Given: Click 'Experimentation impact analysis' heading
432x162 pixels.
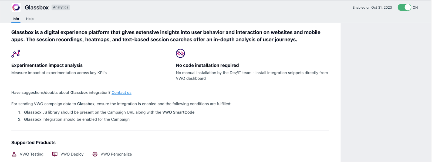Looking at the screenshot, I should pyautogui.click(x=47, y=65).
